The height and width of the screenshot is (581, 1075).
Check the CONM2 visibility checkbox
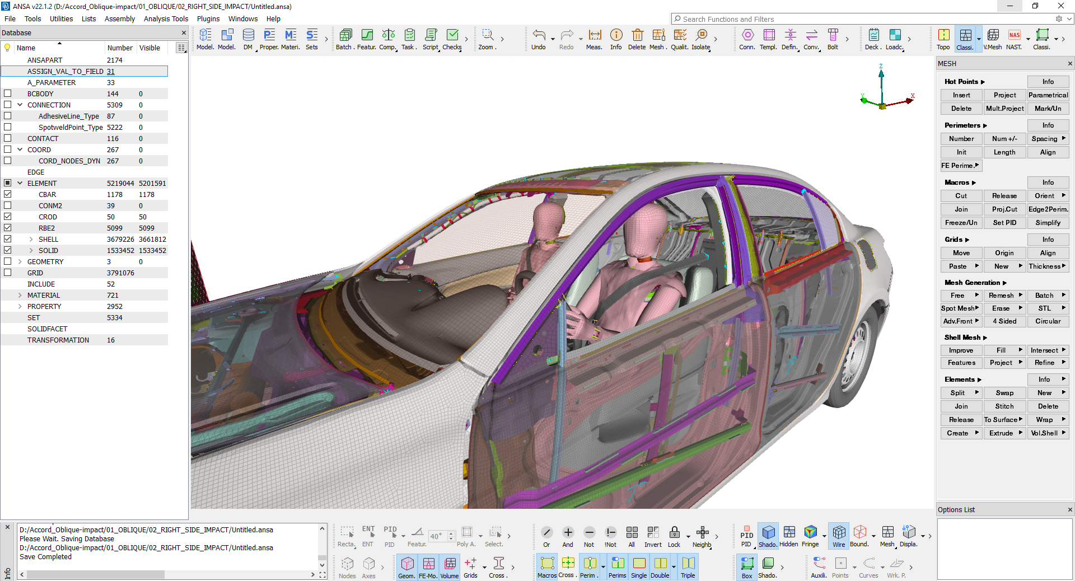pyautogui.click(x=8, y=205)
